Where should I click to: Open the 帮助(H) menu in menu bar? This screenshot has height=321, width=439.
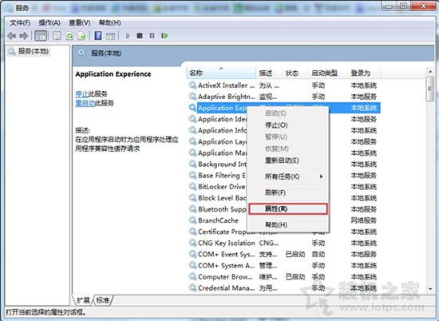point(110,22)
